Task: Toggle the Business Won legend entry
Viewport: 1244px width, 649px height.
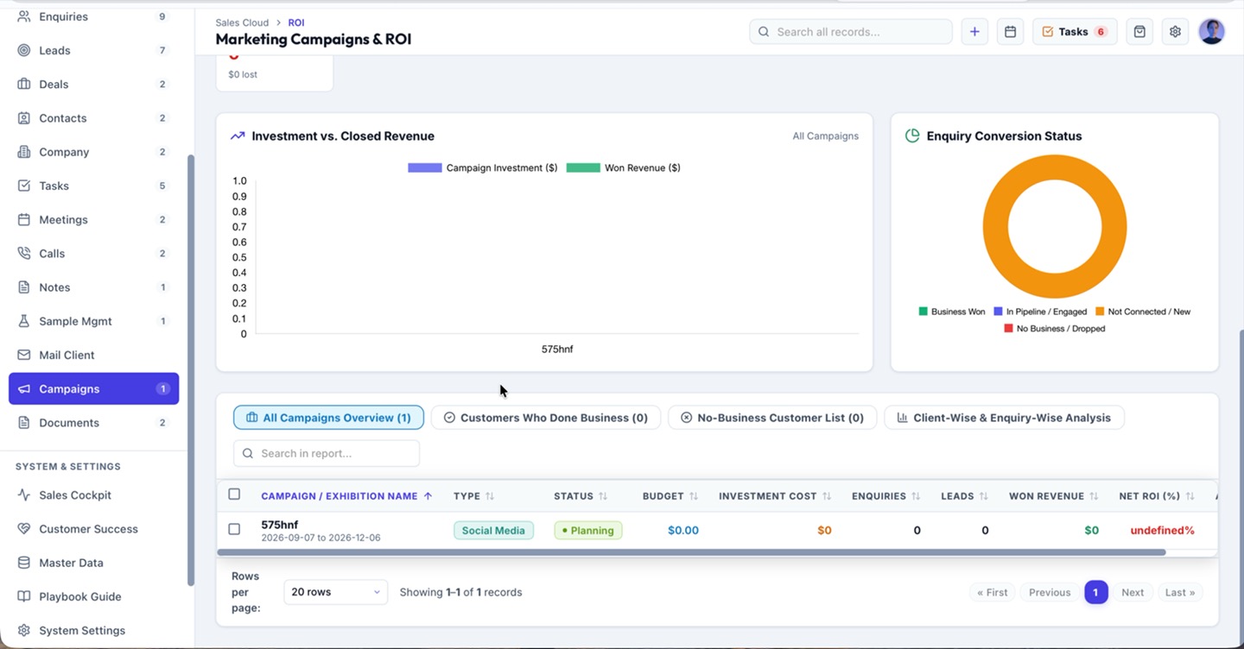Action: tap(952, 312)
